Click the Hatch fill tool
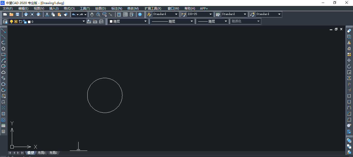Viewport: 353px width, 157px height. pos(3,114)
